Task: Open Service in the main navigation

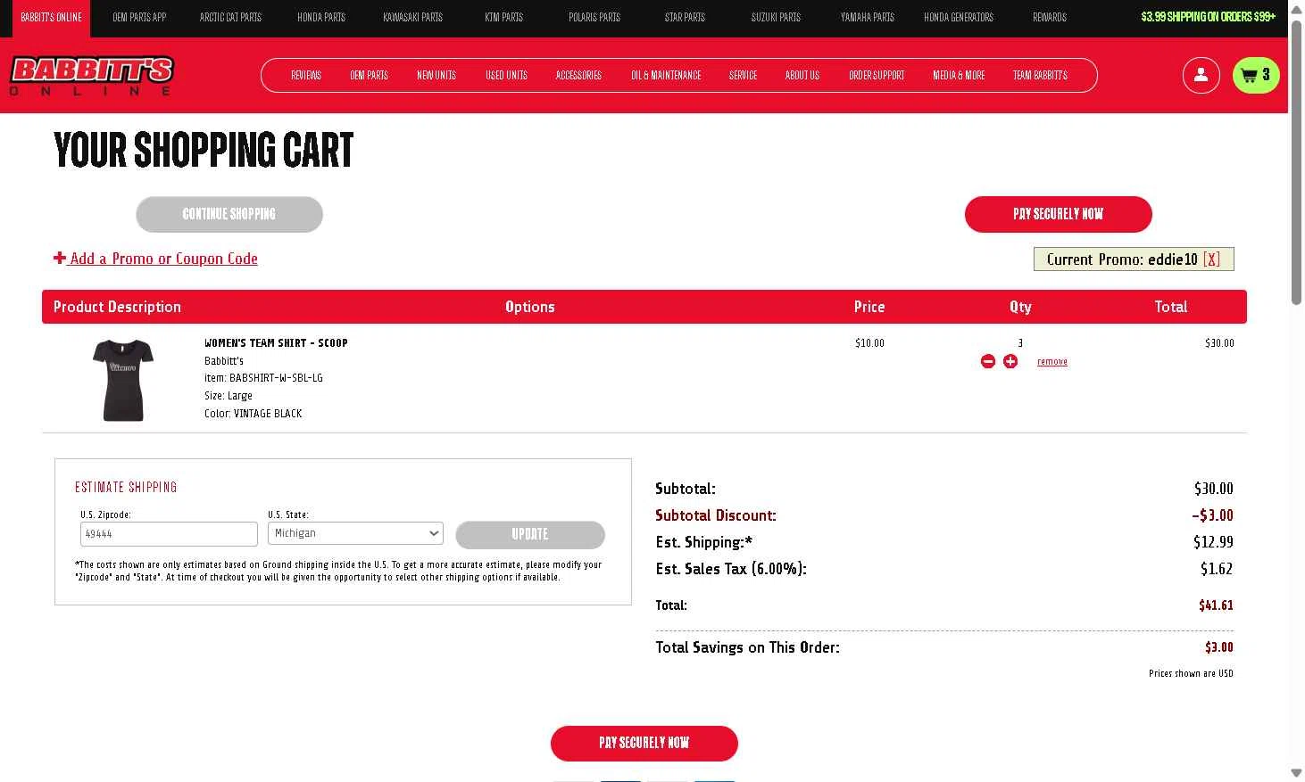Action: click(743, 75)
